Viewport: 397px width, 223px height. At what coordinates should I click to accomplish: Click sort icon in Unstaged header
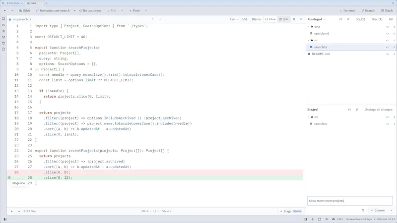(x=348, y=19)
